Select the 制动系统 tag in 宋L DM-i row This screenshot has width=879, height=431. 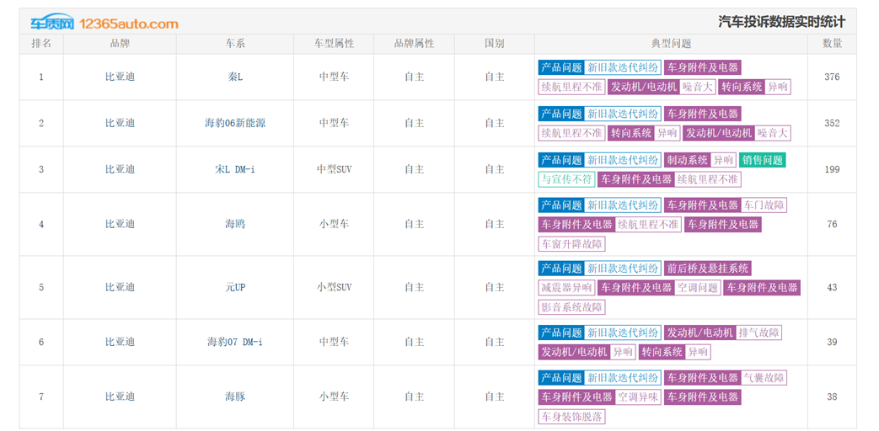[x=688, y=160]
